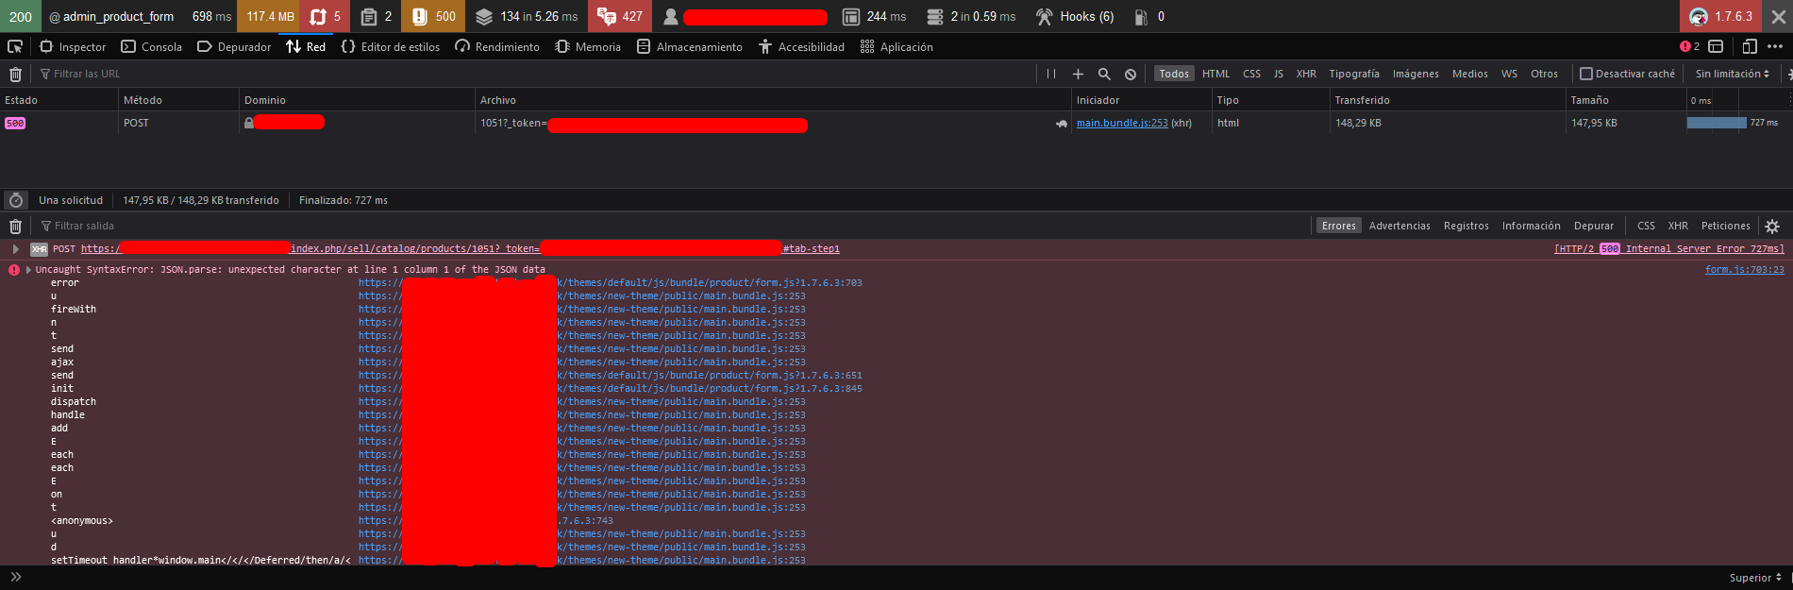Image resolution: width=1793 pixels, height=590 pixels.
Task: Enable the Desactivar caché checkbox
Action: pos(1586,74)
